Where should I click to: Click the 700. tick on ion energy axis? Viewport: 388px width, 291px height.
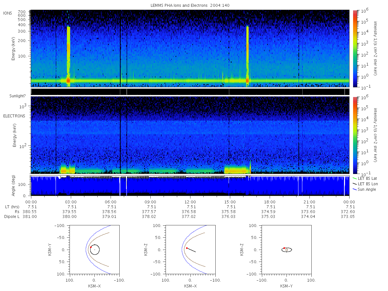click(x=22, y=11)
